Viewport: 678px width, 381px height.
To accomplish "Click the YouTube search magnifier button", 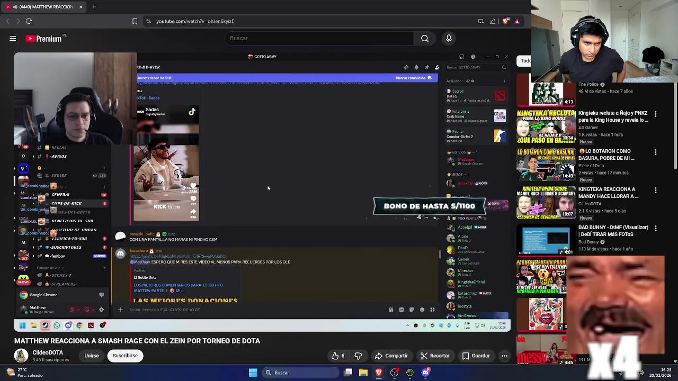I will (425, 38).
